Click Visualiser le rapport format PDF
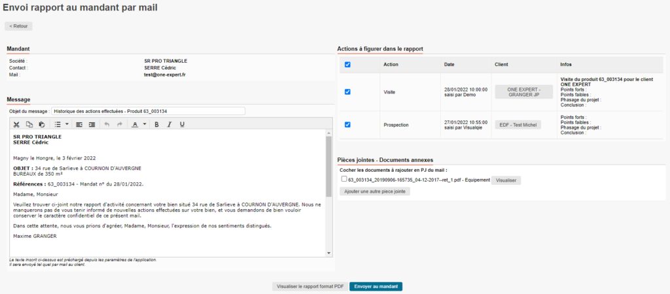 pos(309,286)
